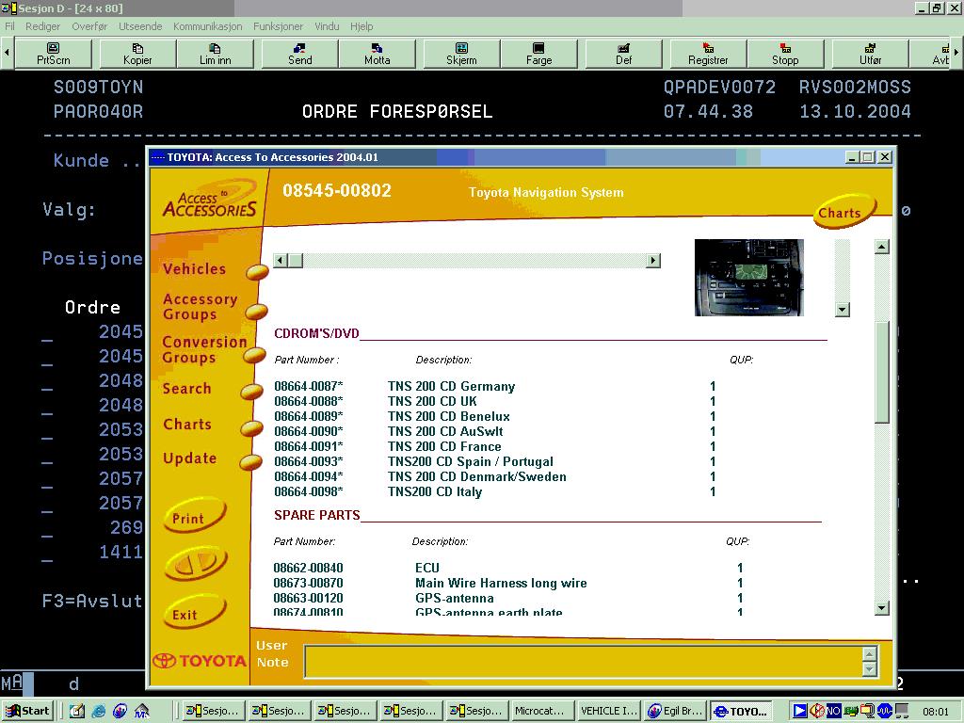This screenshot has width=964, height=723.
Task: Click the yellow navigation arrows below Print
Action: click(194, 562)
